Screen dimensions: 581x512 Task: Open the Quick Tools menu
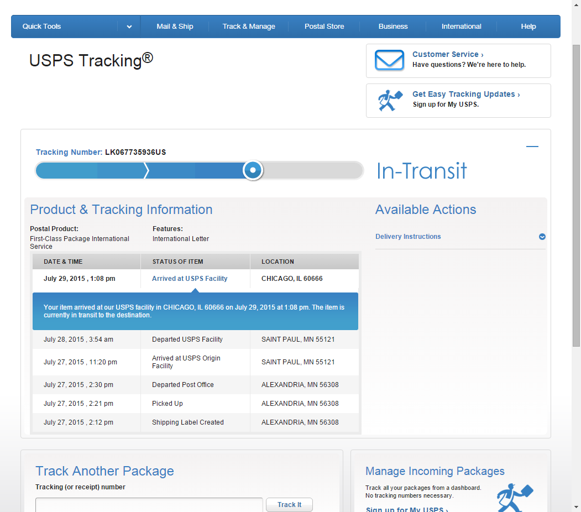[41, 27]
